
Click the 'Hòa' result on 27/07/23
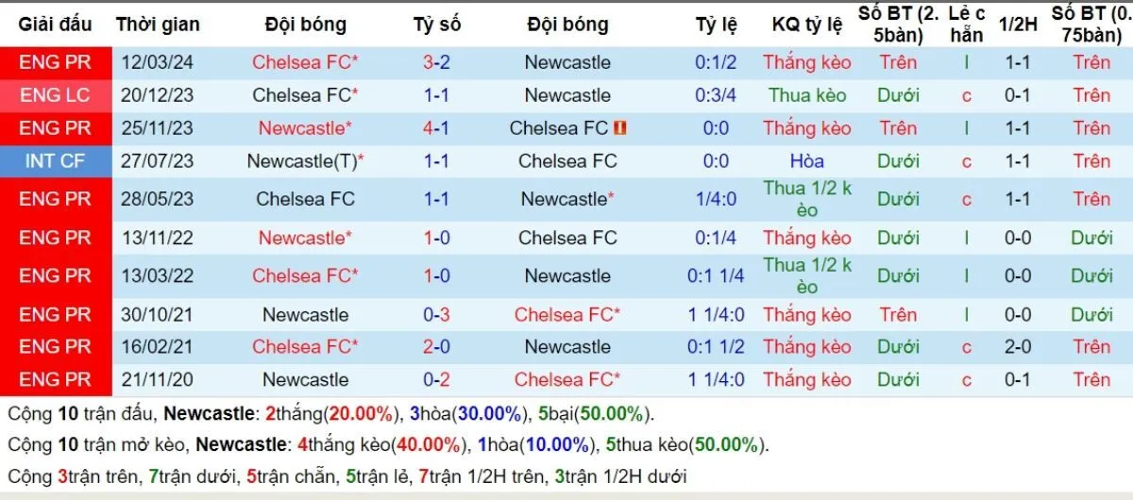point(806,161)
